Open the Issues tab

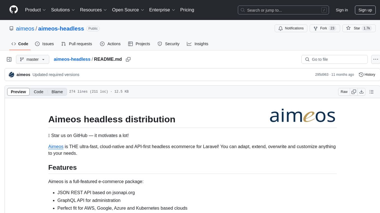click(44, 44)
